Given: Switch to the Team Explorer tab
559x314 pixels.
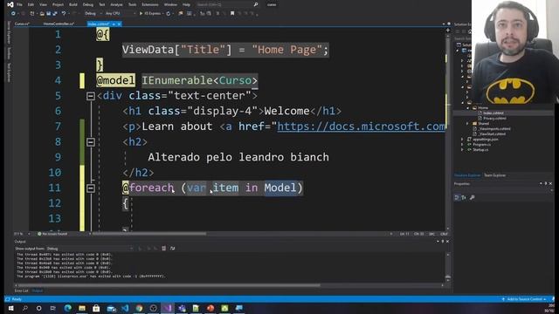Looking at the screenshot, I should (494, 175).
